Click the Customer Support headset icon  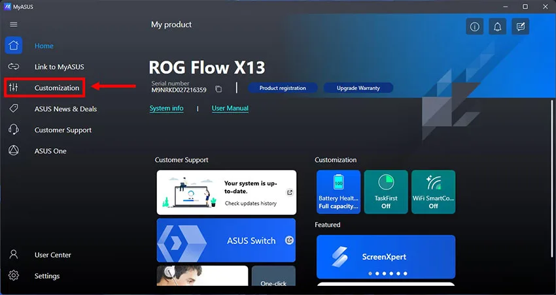click(x=14, y=129)
